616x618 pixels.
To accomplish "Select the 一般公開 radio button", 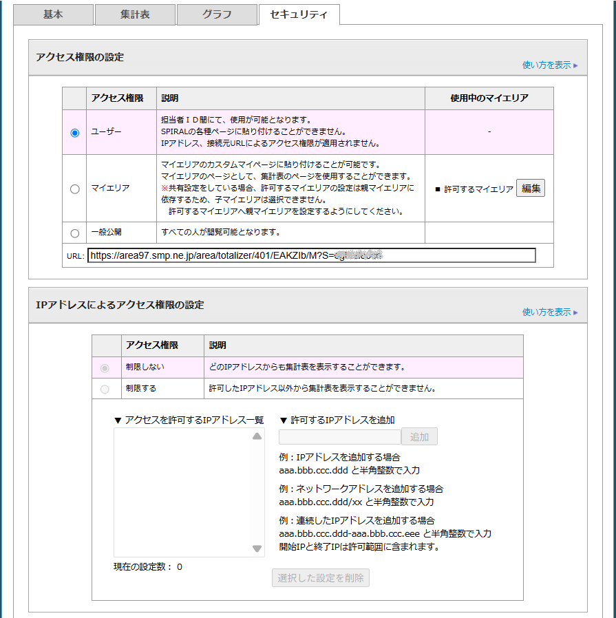I will [x=75, y=233].
